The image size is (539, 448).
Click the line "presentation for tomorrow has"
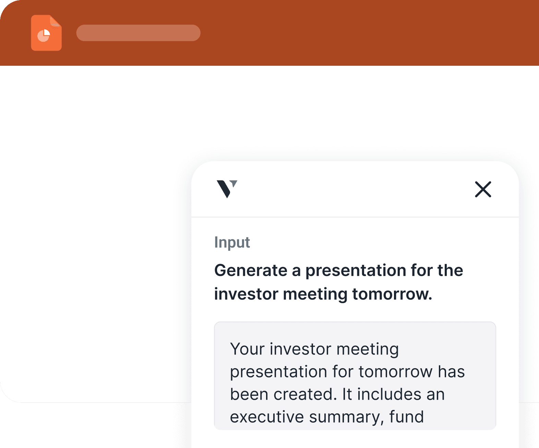(x=347, y=372)
